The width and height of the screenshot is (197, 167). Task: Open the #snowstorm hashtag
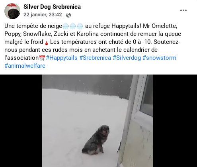(160, 58)
